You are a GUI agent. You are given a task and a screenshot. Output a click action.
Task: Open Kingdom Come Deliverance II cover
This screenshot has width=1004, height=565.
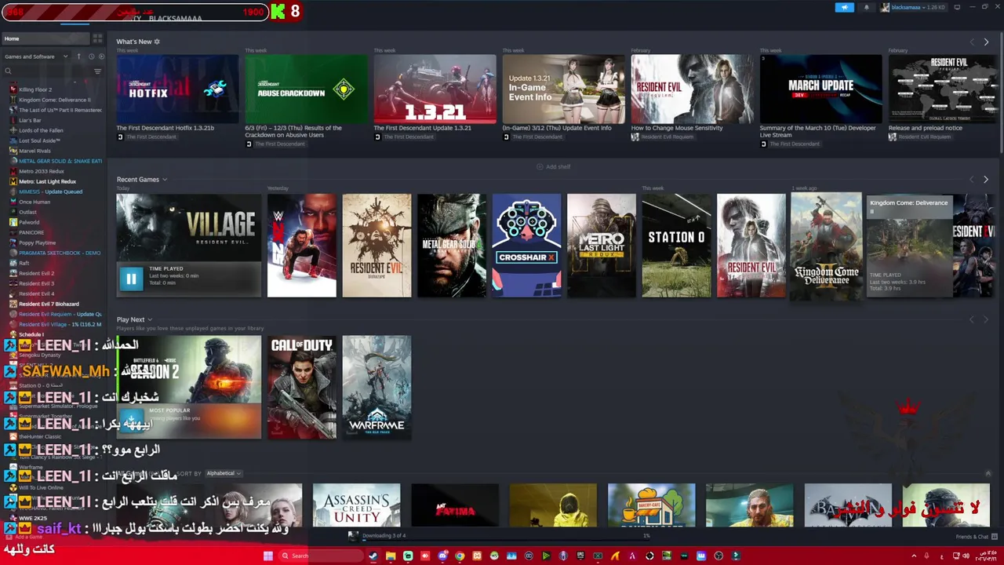coord(826,246)
